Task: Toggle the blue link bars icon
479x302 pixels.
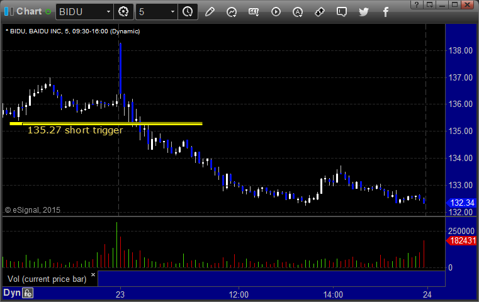Action: tap(9, 11)
